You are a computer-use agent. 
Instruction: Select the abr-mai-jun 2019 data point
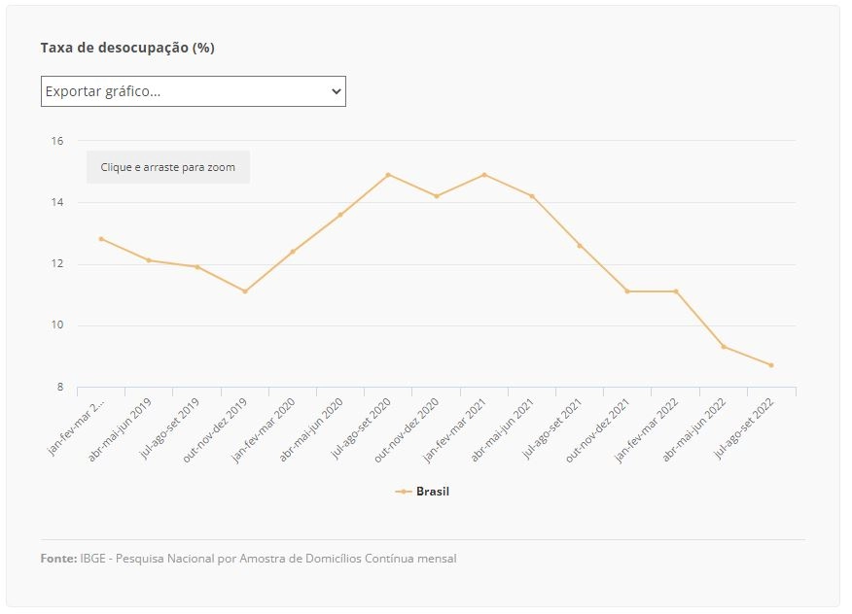149,260
